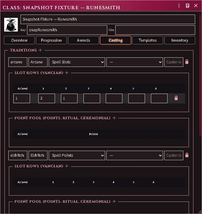Click the document sheet icon in the header
This screenshot has height=214, width=202.
187,6
